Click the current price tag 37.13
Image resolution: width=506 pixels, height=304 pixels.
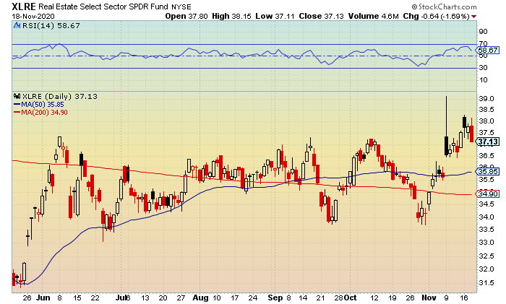pos(488,142)
